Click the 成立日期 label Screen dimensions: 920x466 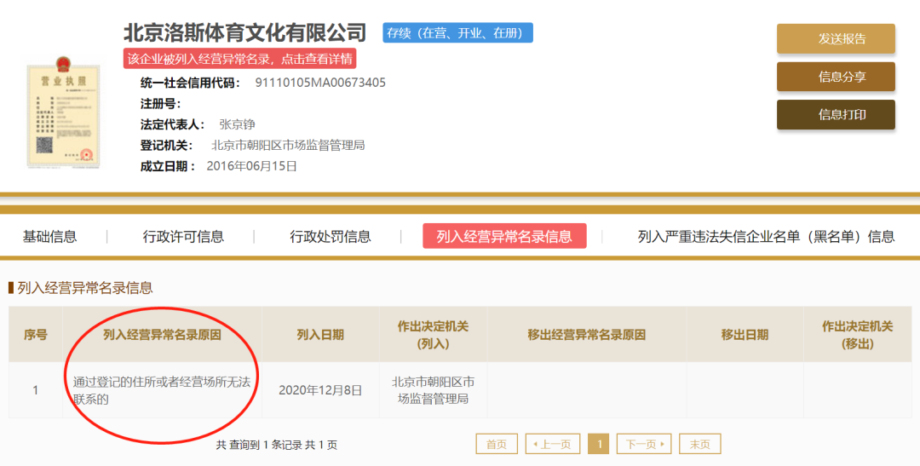coord(168,166)
